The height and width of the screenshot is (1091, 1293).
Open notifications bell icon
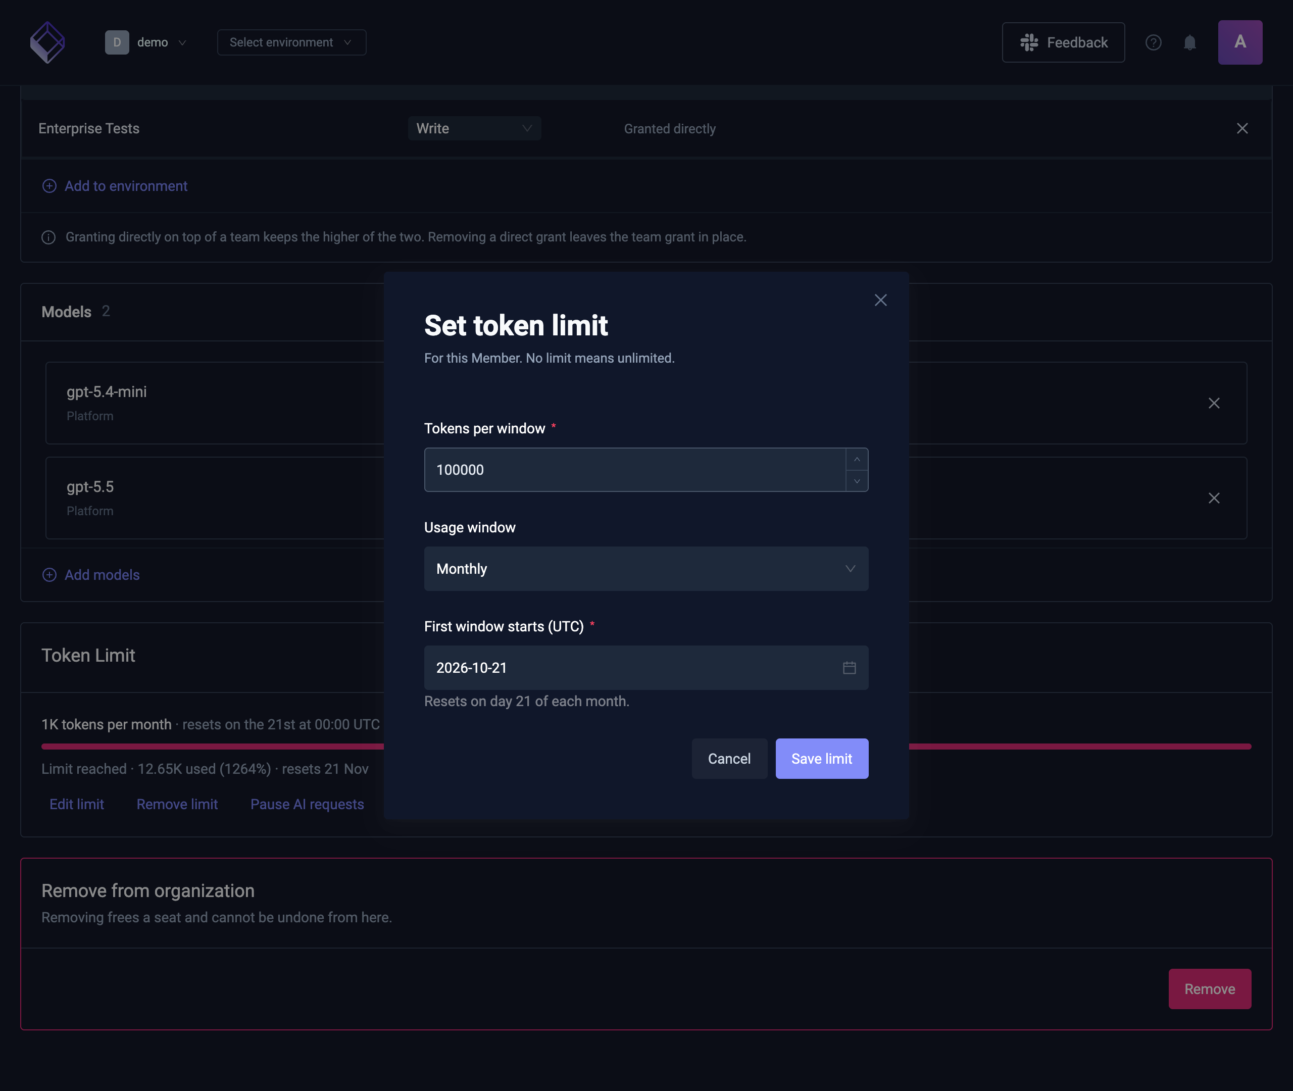coord(1190,42)
